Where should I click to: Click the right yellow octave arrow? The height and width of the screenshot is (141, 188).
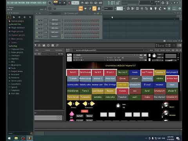(78, 104)
